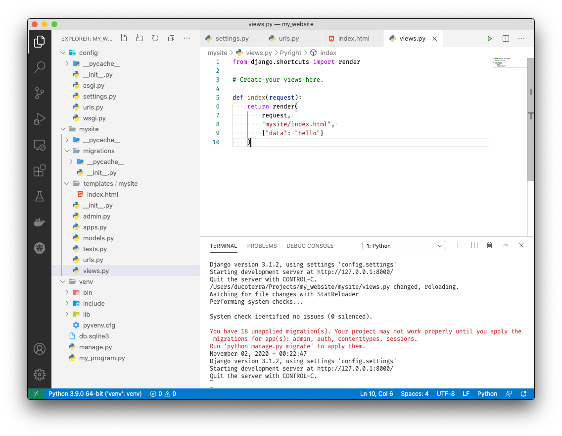Viewport: 562px width, 436px height.
Task: Open the Source Control view
Action: (40, 93)
